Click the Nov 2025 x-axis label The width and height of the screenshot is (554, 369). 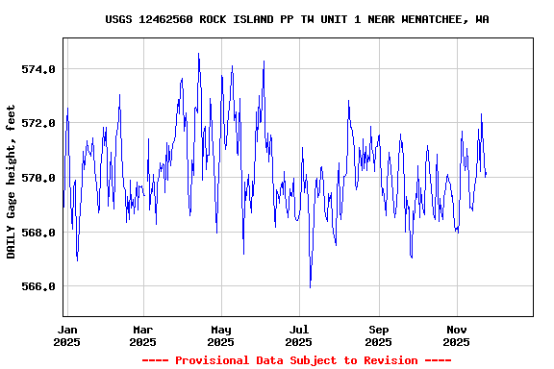[x=457, y=335]
